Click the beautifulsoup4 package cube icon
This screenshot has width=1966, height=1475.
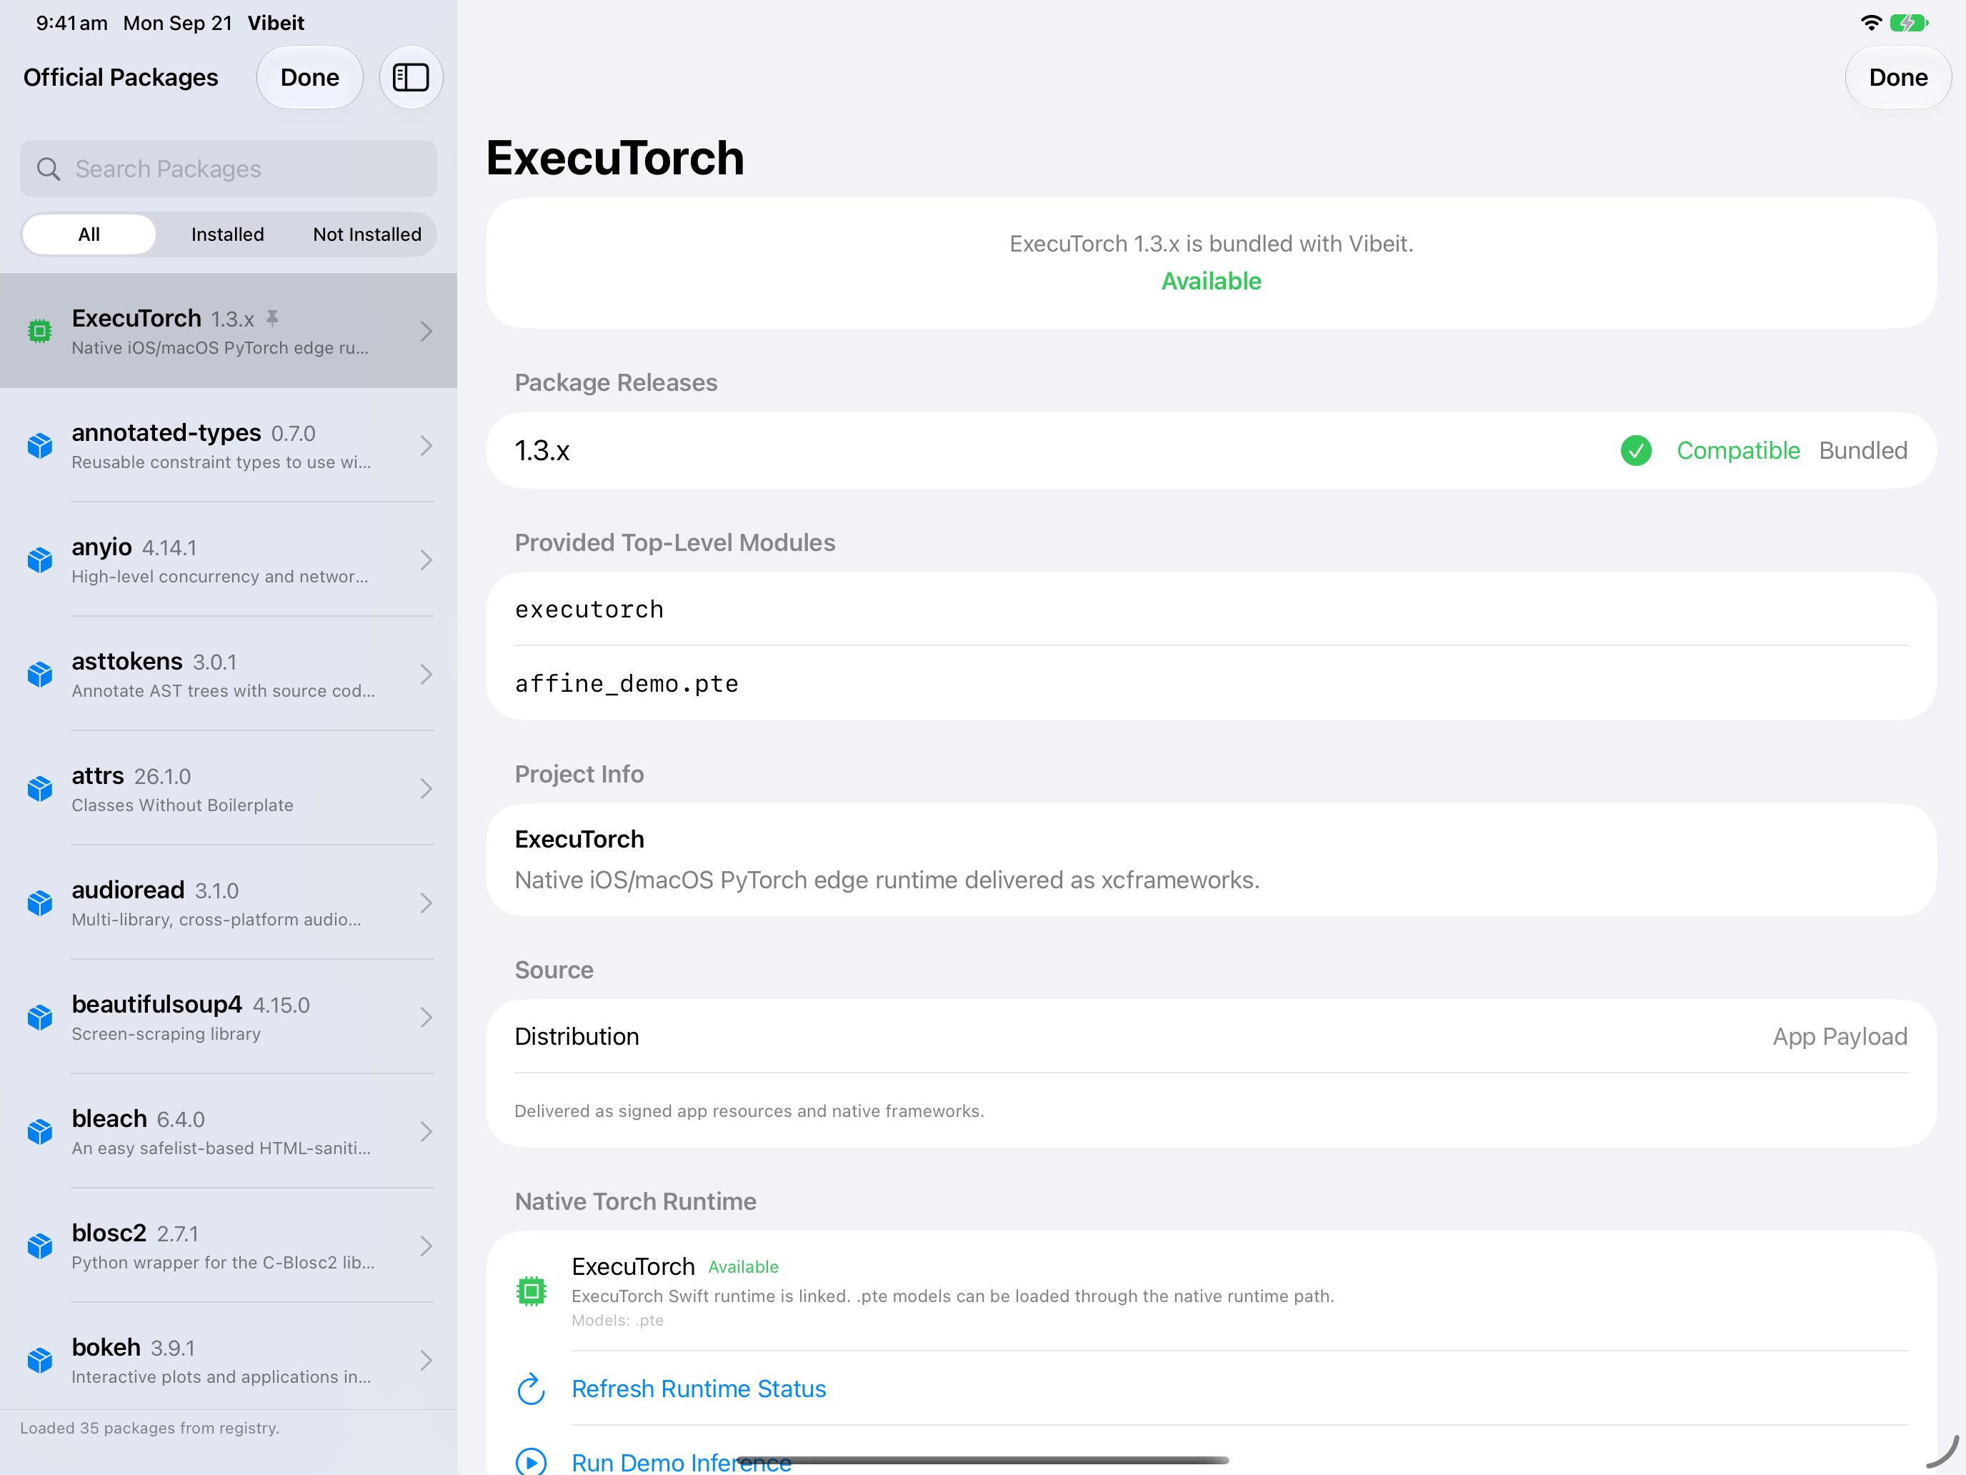[x=39, y=1017]
